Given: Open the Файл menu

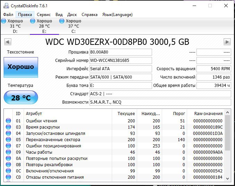Looking at the screenshot, I should click(x=8, y=15).
